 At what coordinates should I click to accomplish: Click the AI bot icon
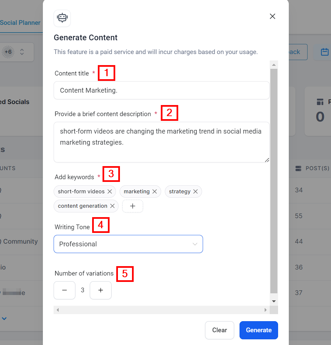click(62, 18)
